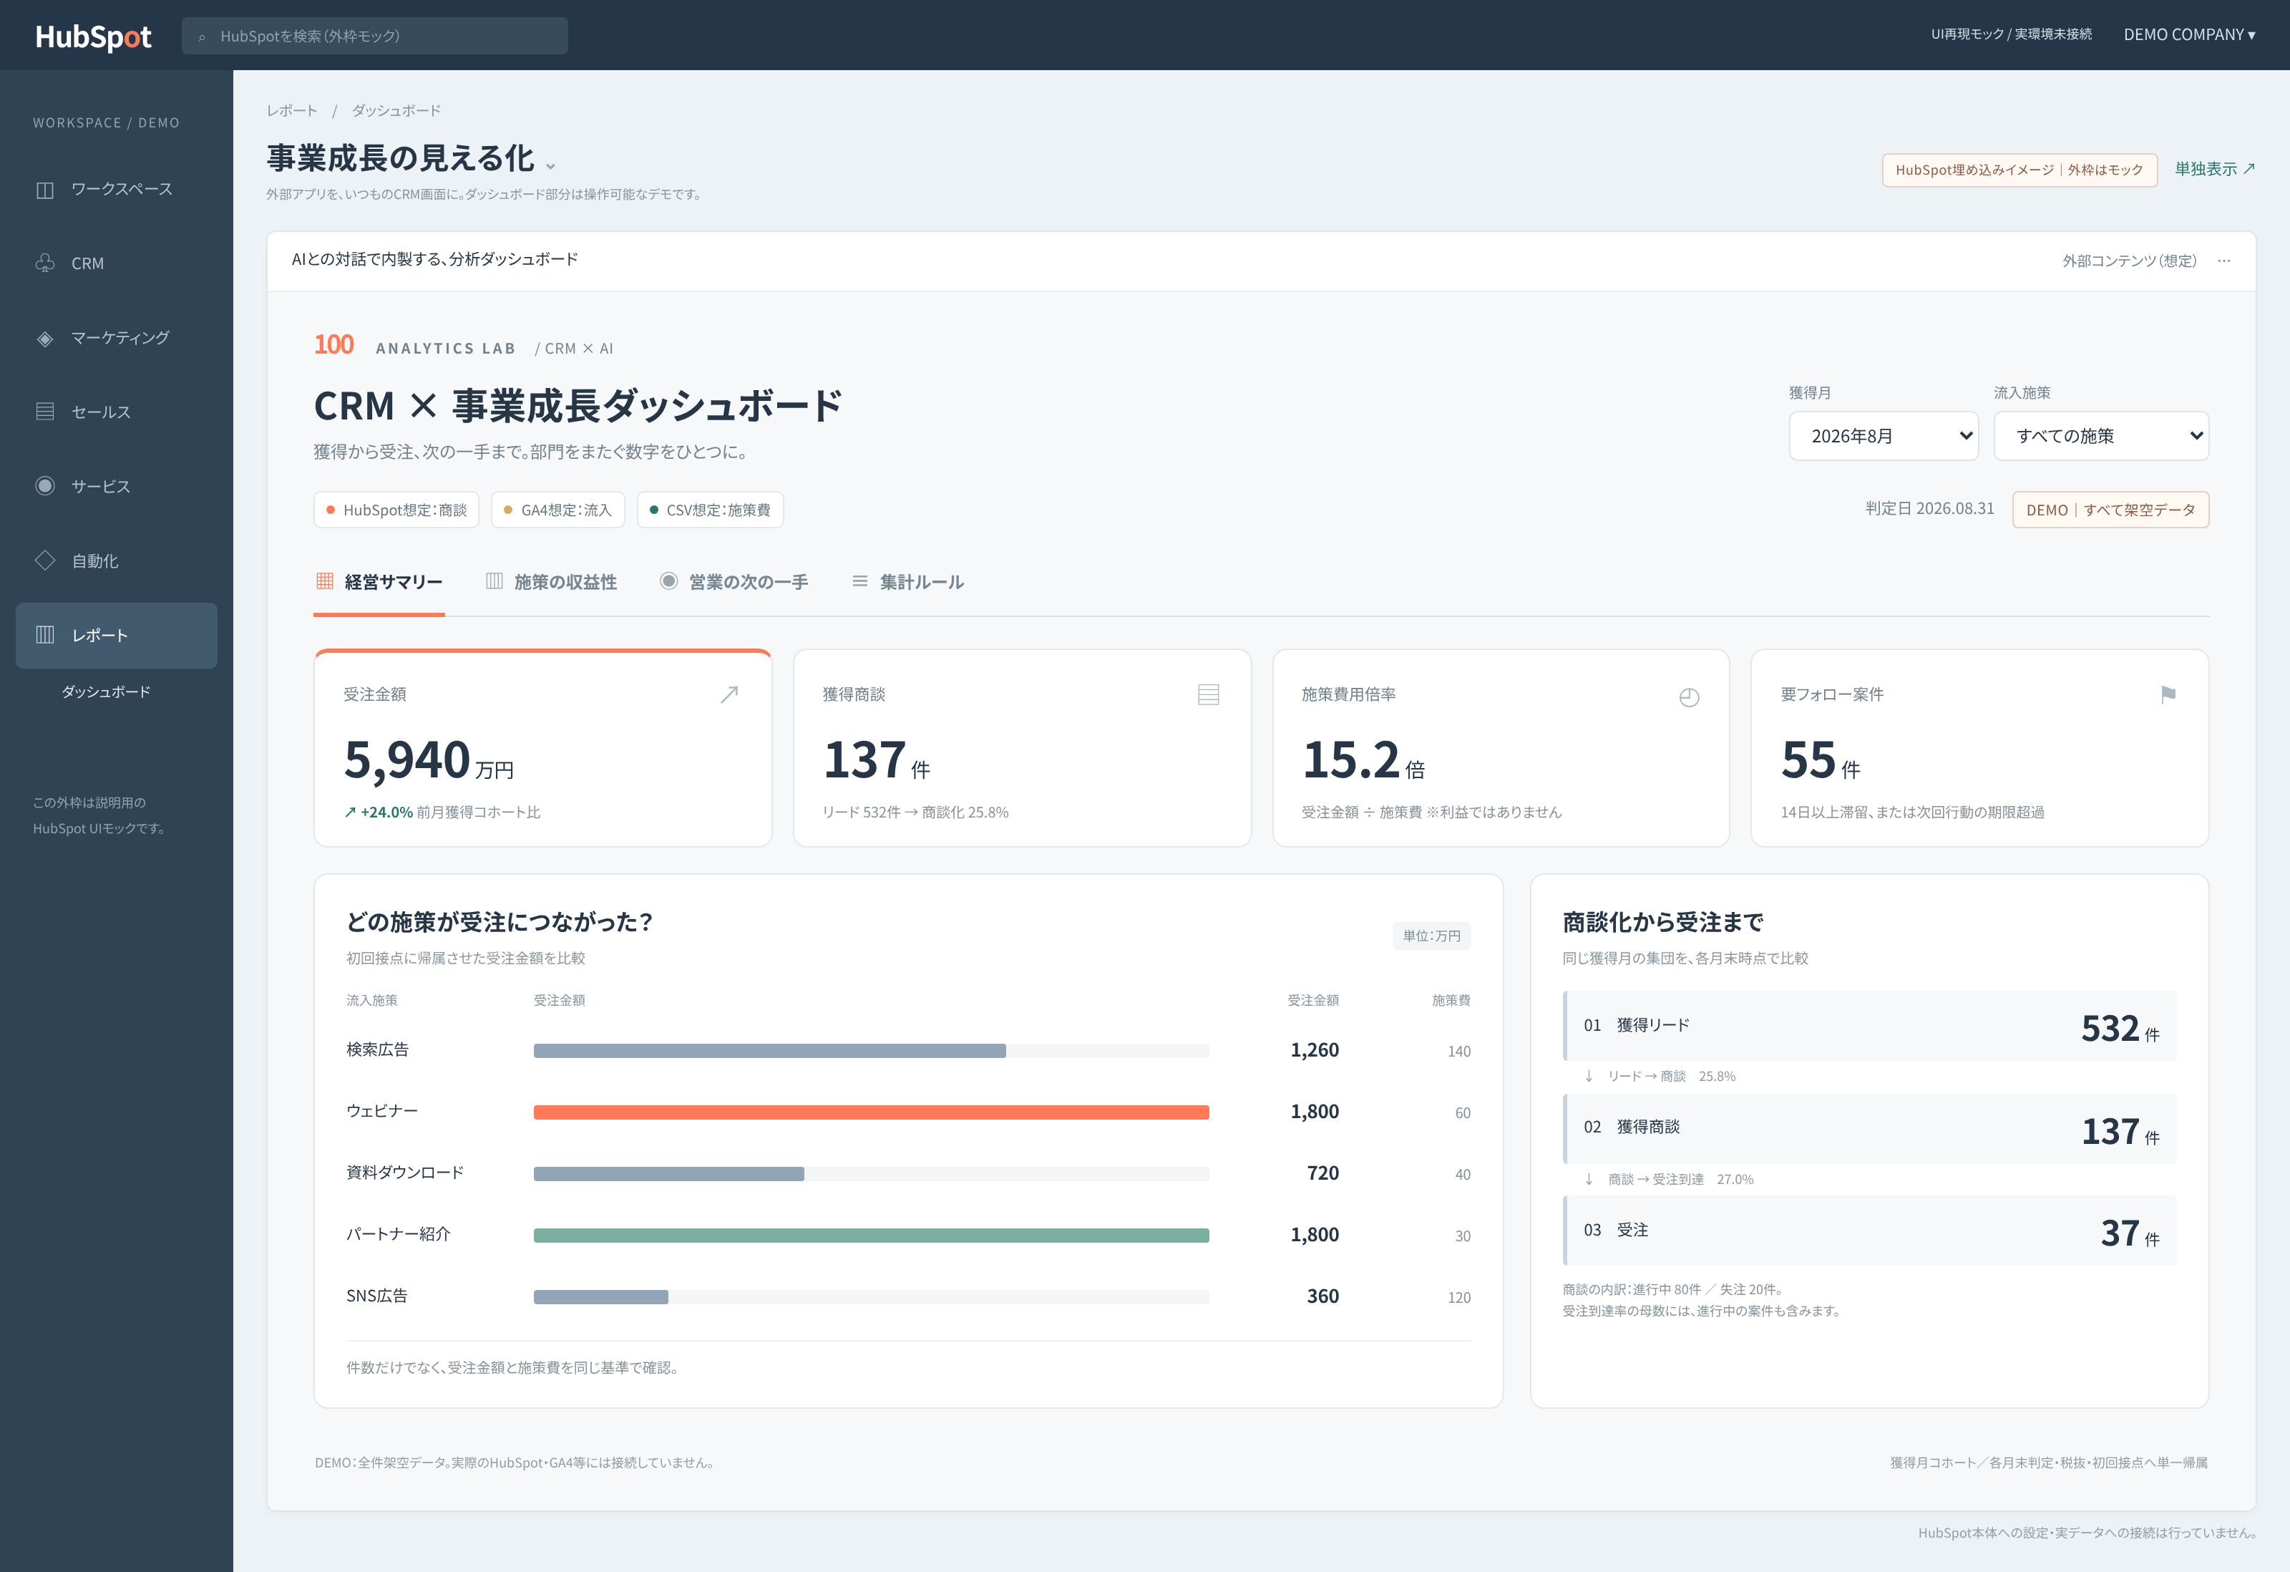The image size is (2290, 1572).
Task: Click the 外部コンテンツ（想定） label
Action: coord(2130,261)
